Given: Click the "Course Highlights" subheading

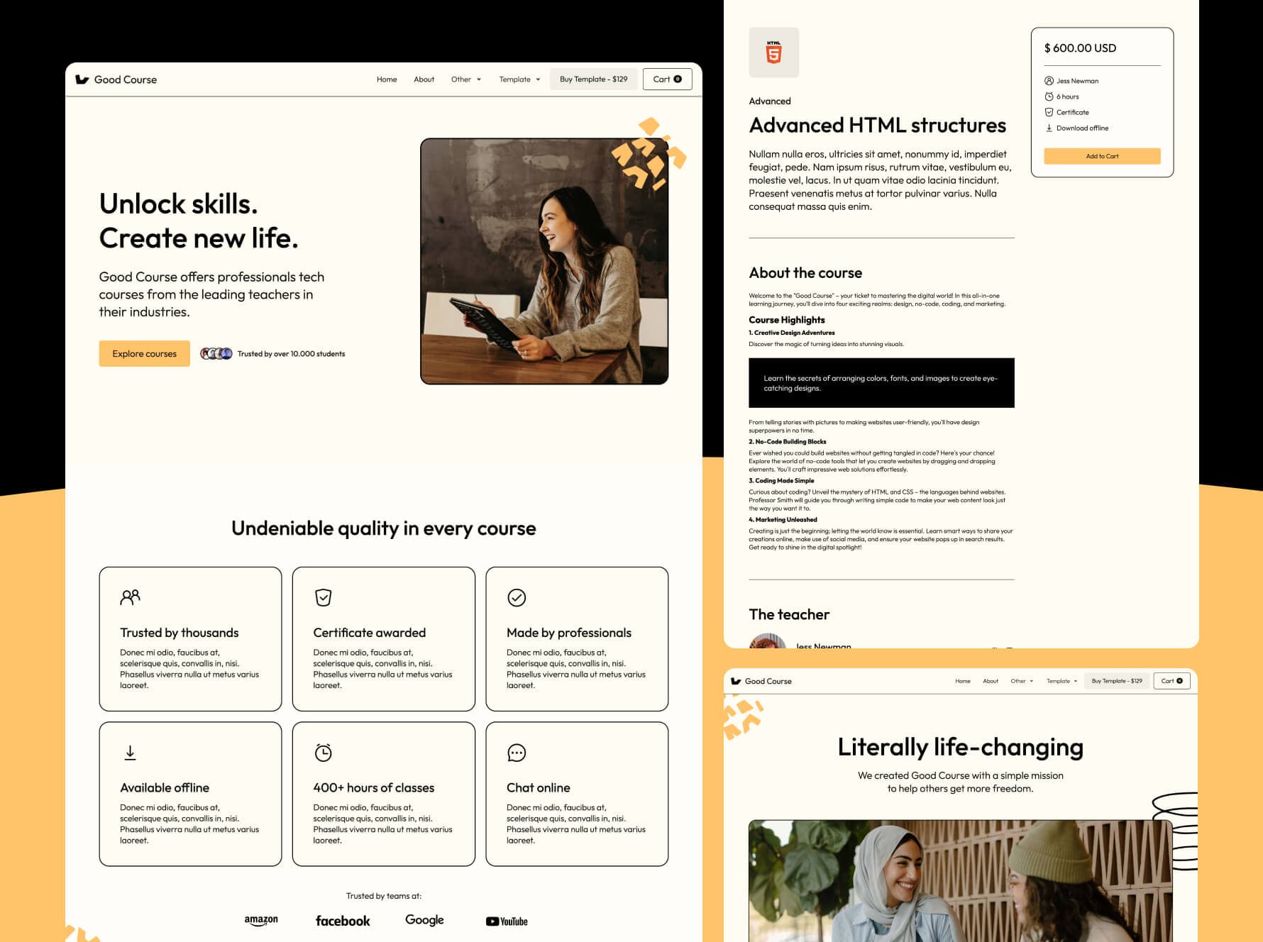Looking at the screenshot, I should tap(787, 320).
